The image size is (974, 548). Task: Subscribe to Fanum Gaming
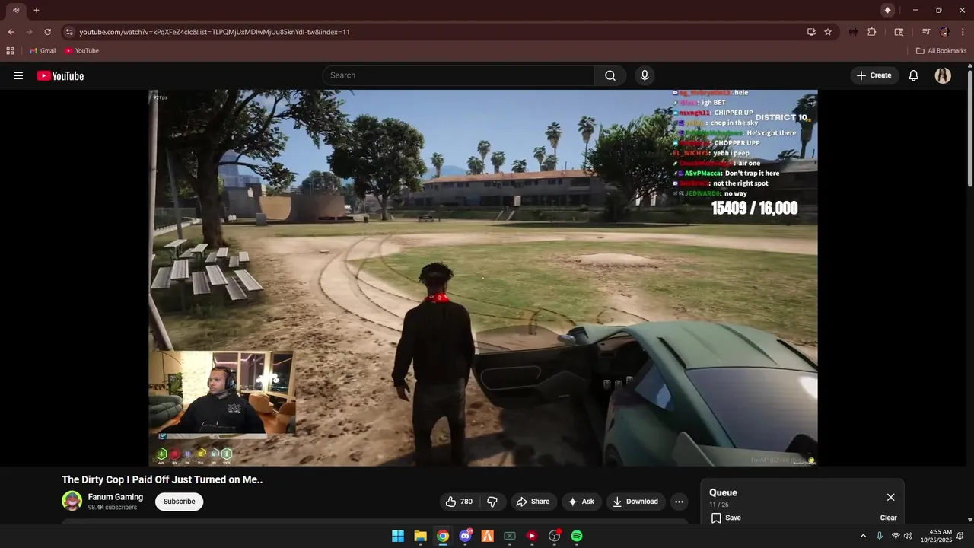tap(179, 502)
